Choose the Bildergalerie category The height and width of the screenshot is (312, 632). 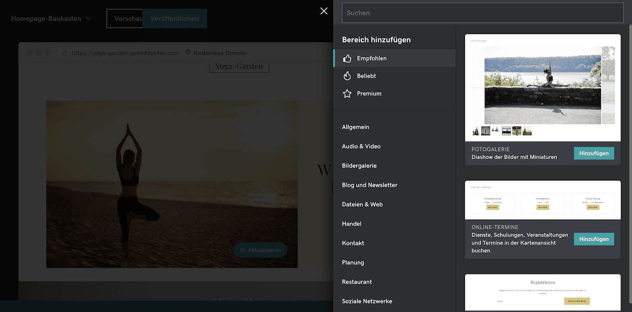click(359, 166)
